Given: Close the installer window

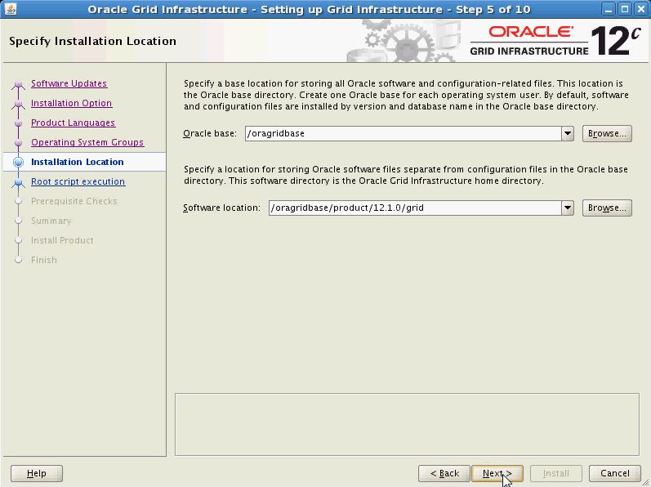Looking at the screenshot, I should pos(640,9).
